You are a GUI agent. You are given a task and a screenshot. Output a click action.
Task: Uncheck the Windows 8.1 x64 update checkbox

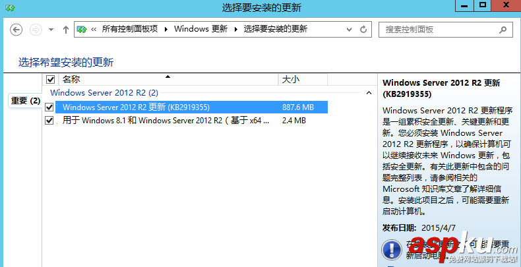pyautogui.click(x=49, y=121)
